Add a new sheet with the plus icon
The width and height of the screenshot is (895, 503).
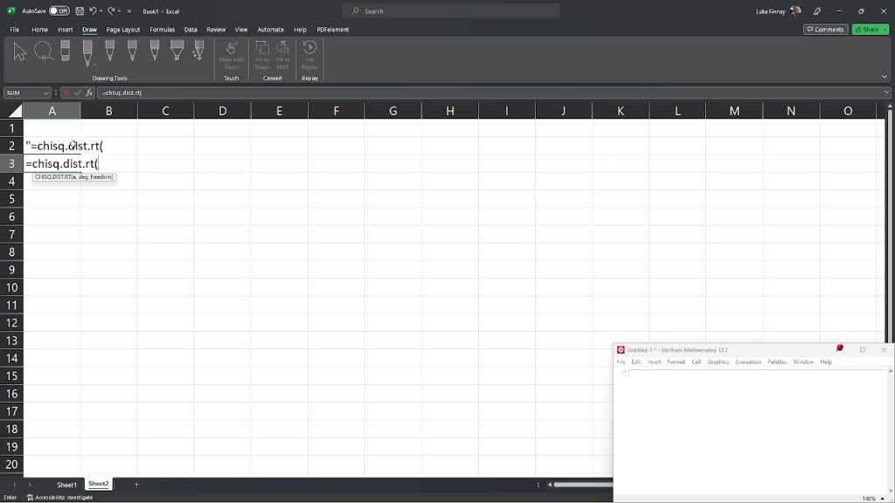pyautogui.click(x=136, y=484)
